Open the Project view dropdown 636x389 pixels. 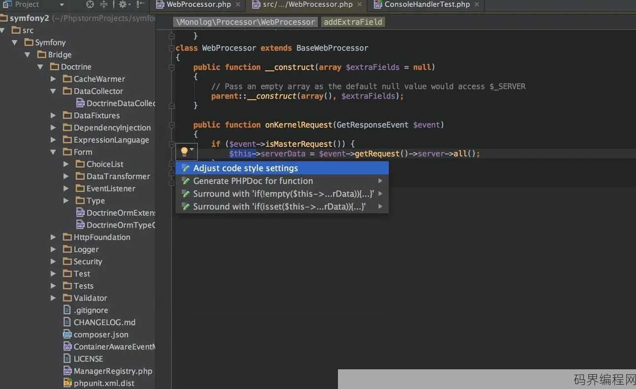[62, 4]
